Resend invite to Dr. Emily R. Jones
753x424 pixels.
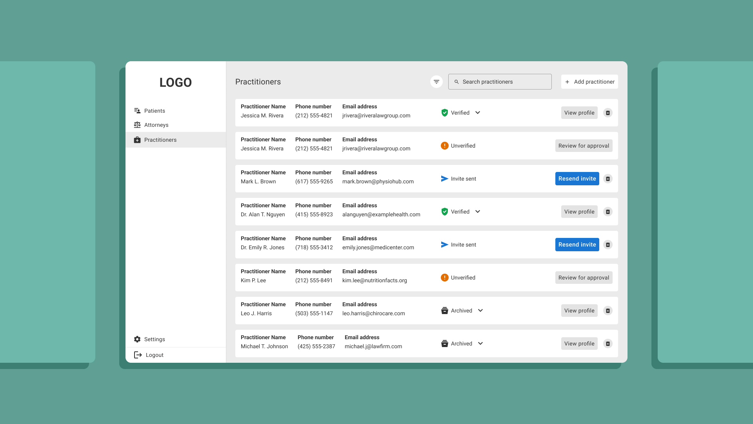coord(577,245)
